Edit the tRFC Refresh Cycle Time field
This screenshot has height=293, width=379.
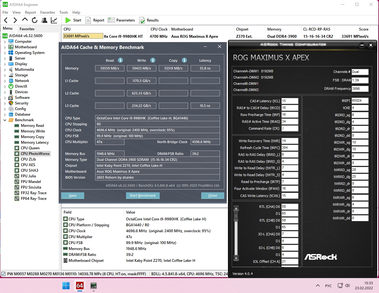[290, 148]
